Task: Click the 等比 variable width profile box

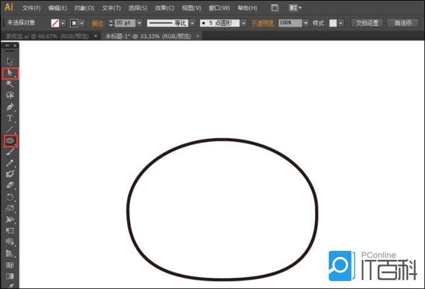Action: (x=168, y=23)
